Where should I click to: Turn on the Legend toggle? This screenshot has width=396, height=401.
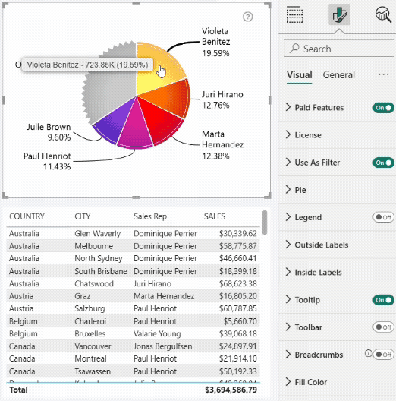point(383,217)
